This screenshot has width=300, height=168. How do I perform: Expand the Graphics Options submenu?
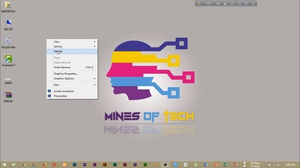click(72, 78)
